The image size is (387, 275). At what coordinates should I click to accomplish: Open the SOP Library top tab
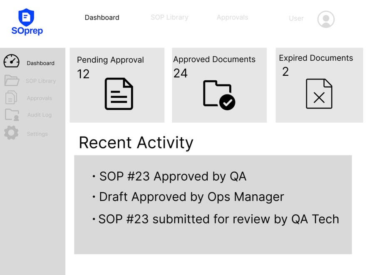[169, 17]
